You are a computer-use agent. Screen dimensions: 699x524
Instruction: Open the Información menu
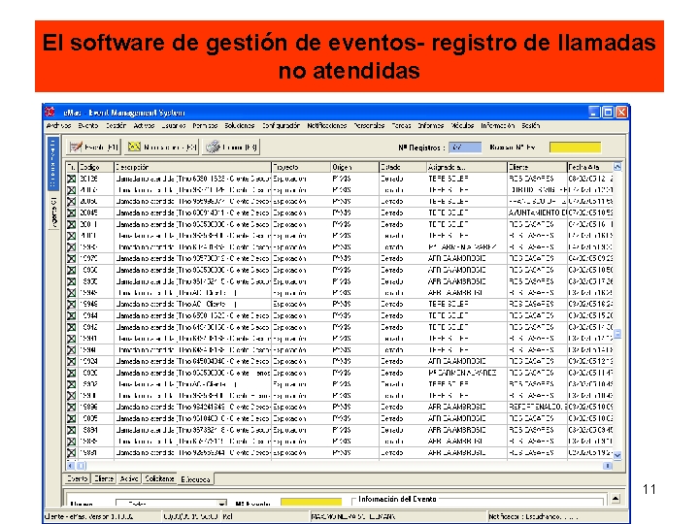497,125
